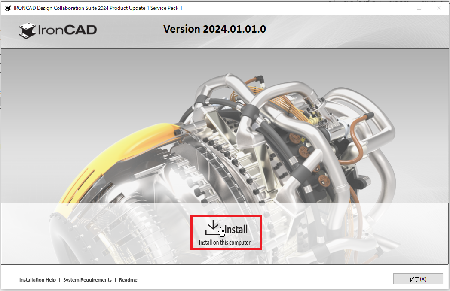Open the System Requirements link
Viewport: 450px width, 291px height.
(x=87, y=280)
